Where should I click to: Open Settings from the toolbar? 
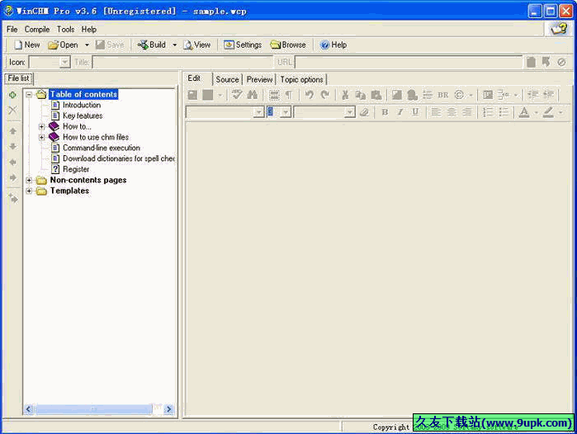tap(243, 45)
